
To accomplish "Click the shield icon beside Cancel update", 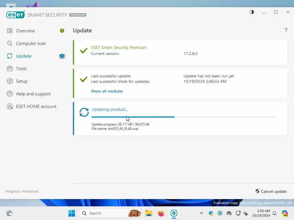I will [258, 191].
